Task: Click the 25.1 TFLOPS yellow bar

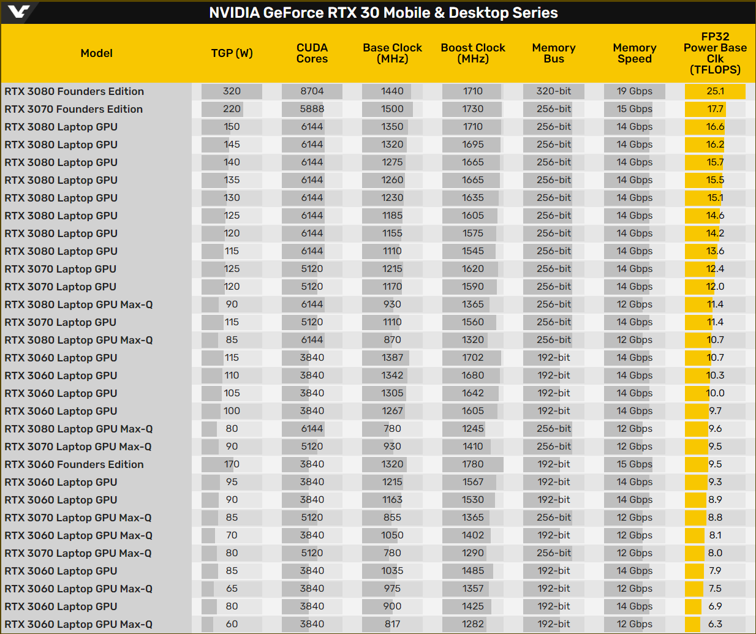Action: [x=715, y=91]
